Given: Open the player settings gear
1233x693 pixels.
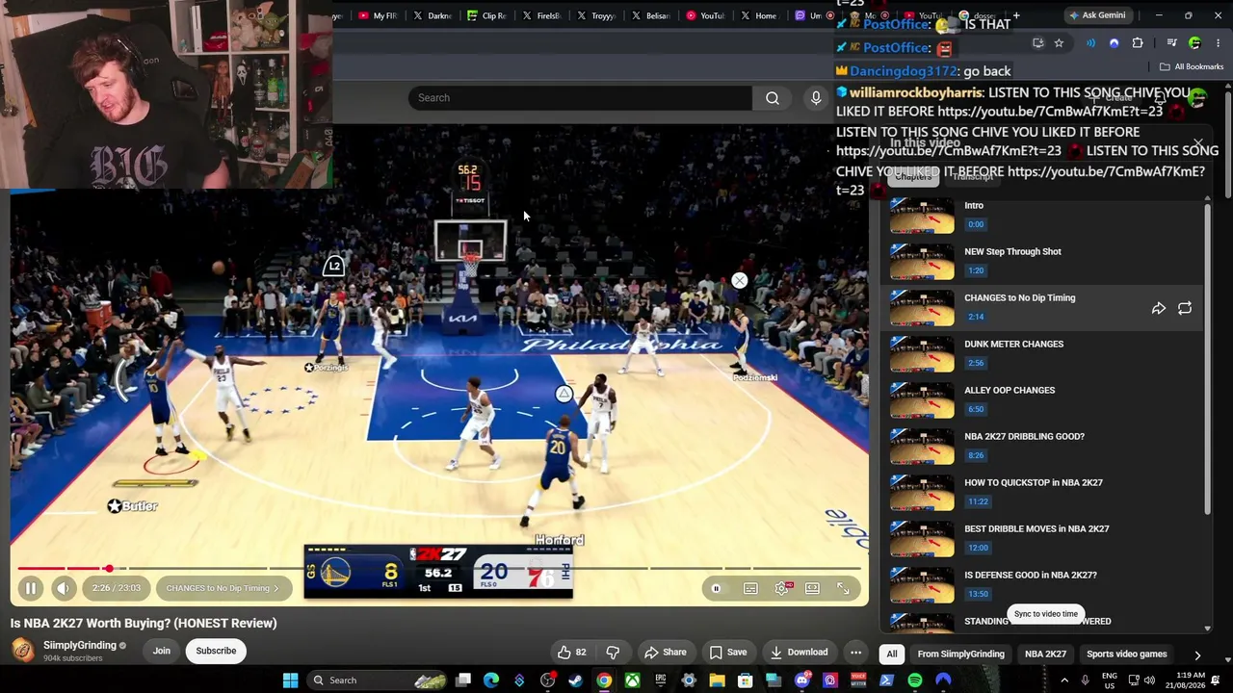Looking at the screenshot, I should click(x=781, y=588).
